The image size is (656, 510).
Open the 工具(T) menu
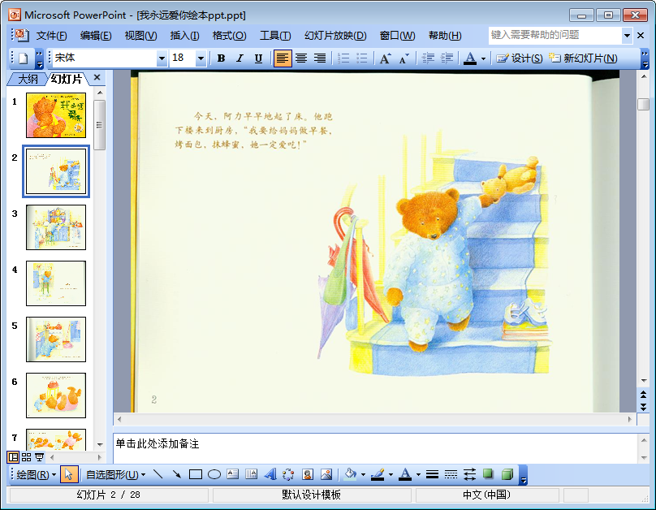click(275, 36)
